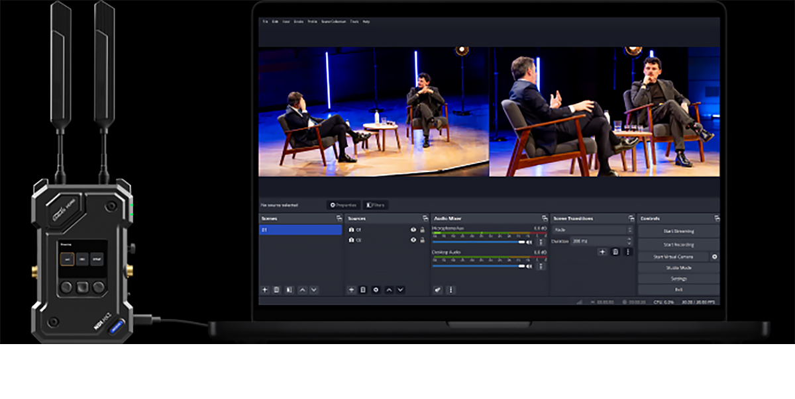Undock the Scene Transitions panel
This screenshot has width=795, height=399.
[631, 218]
